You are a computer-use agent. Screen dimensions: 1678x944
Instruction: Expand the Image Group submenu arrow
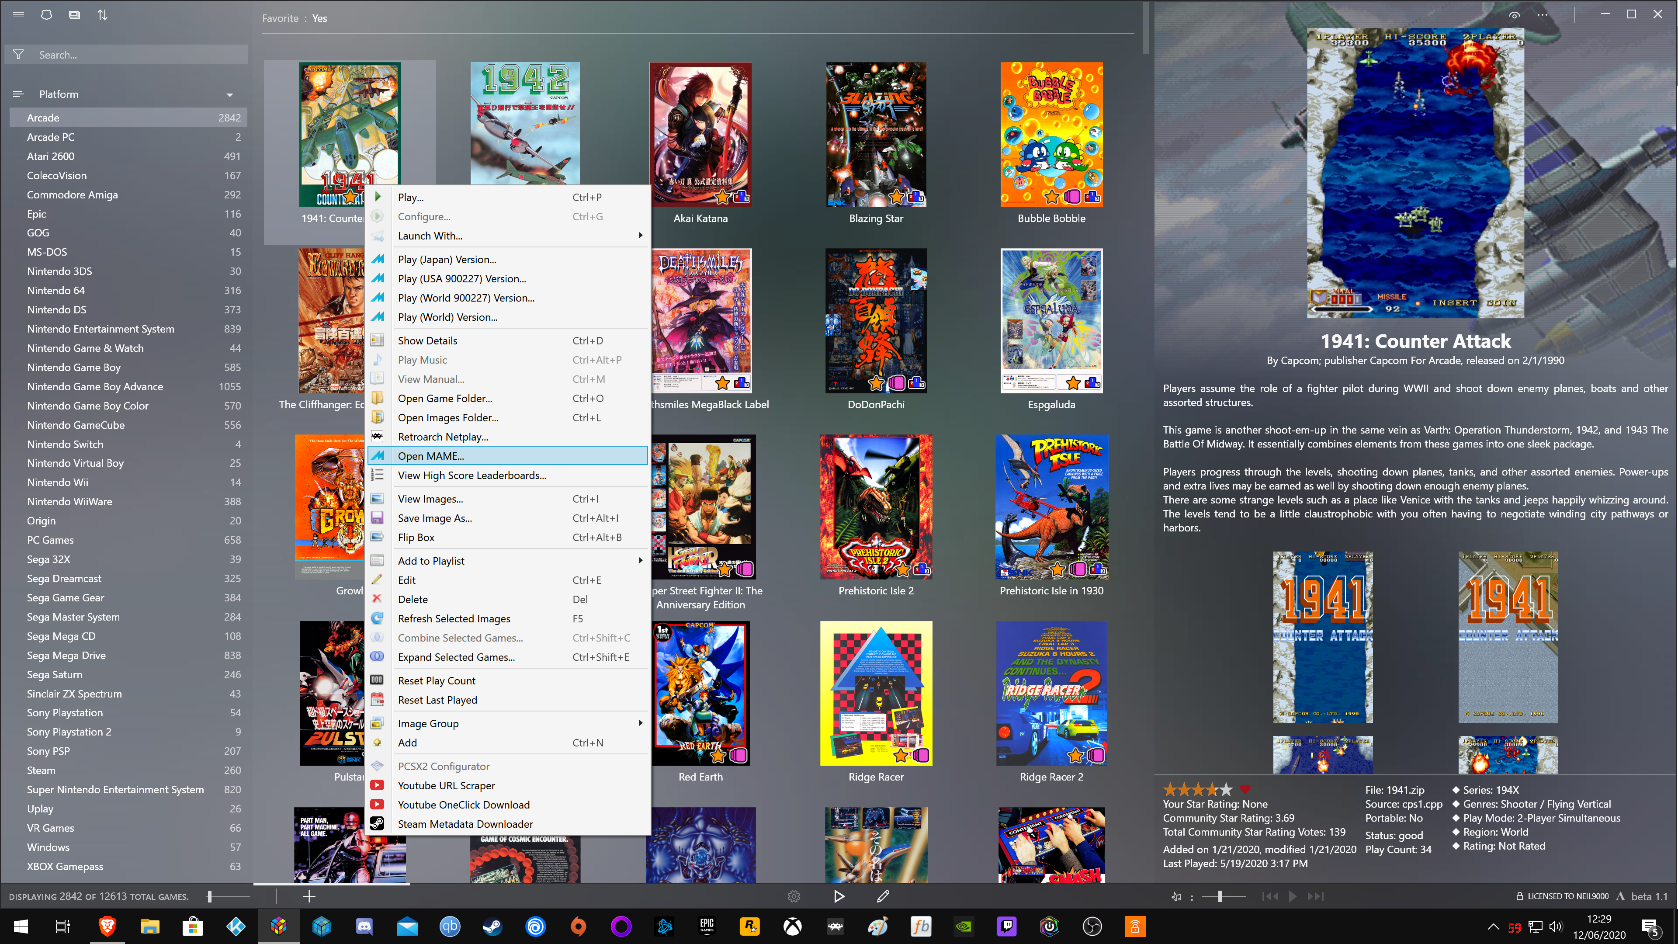pos(640,722)
